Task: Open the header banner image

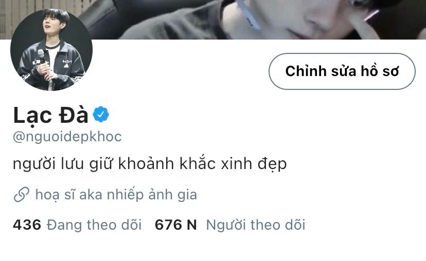Action: point(213,20)
